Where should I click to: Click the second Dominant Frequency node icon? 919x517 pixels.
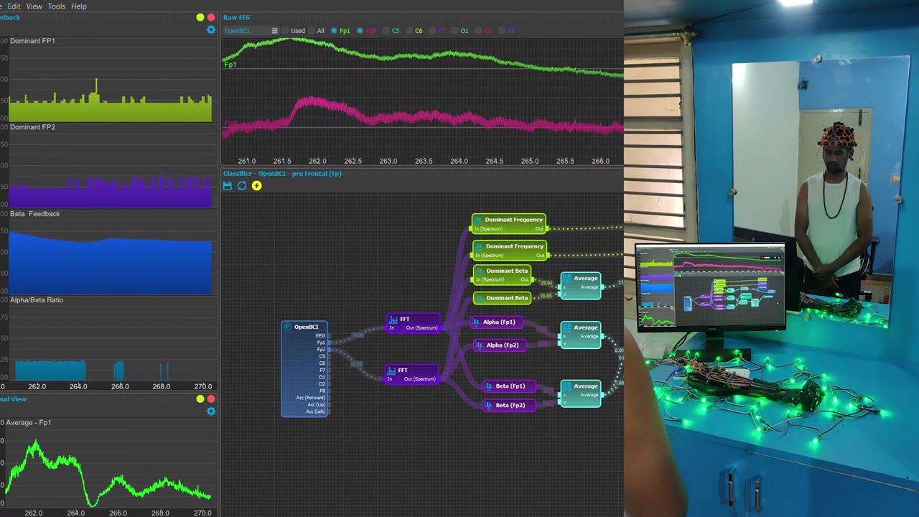point(479,246)
